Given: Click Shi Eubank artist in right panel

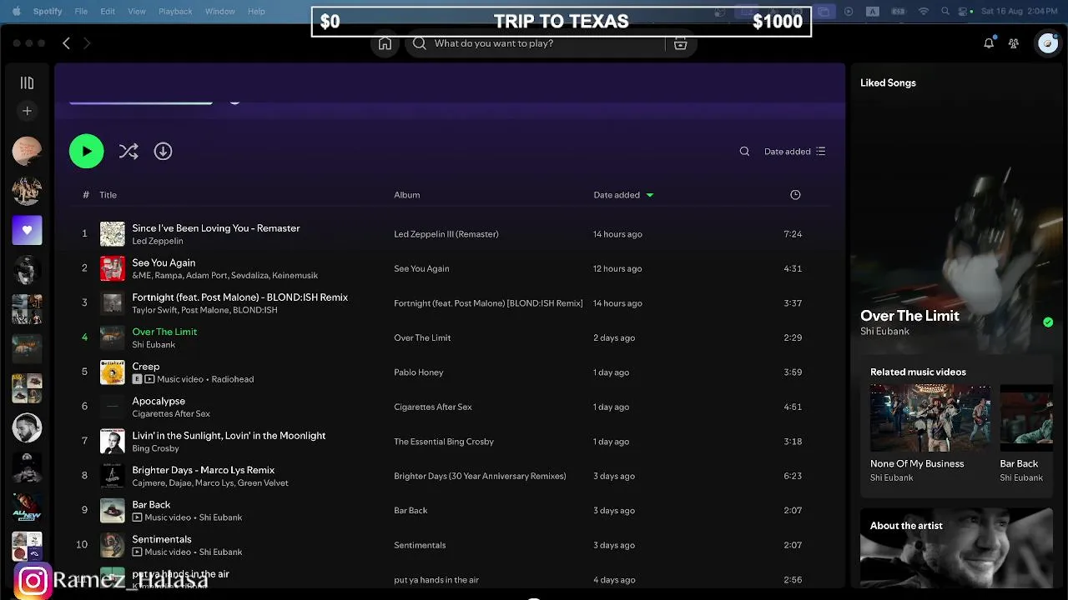Looking at the screenshot, I should [x=884, y=332].
